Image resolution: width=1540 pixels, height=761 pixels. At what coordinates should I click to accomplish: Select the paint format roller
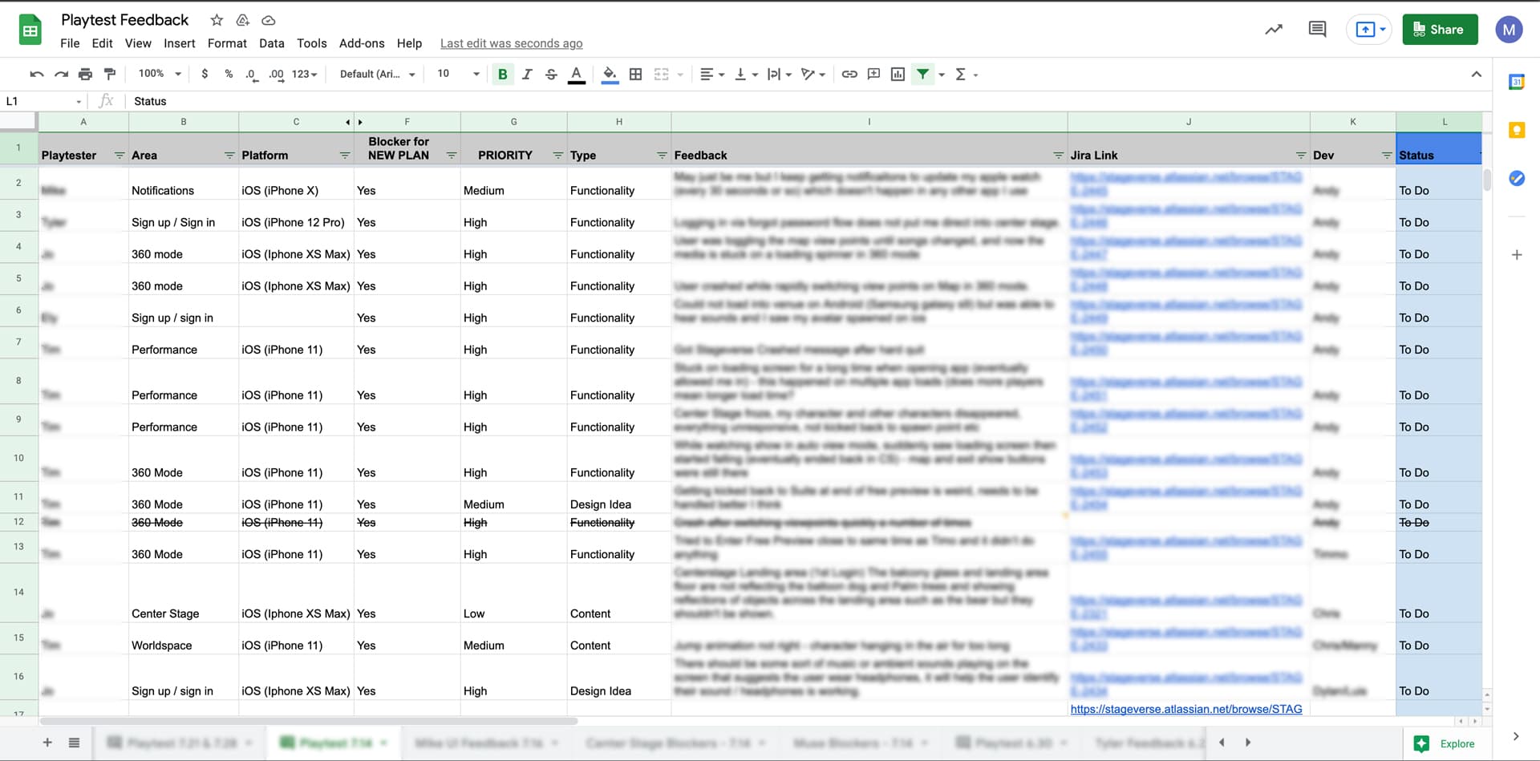tap(110, 75)
